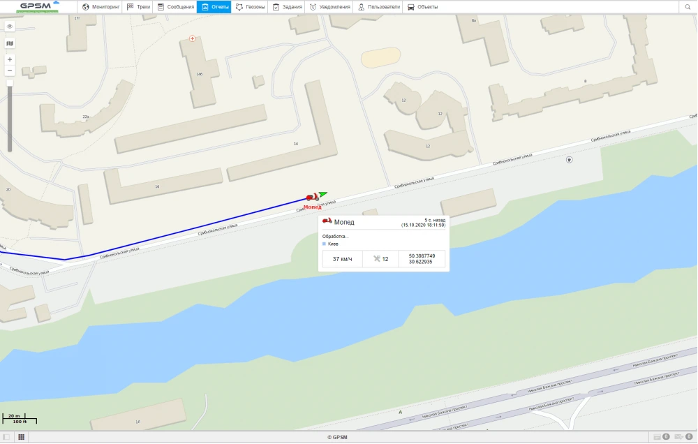The width and height of the screenshot is (698, 444).
Task: Open the Сообщения section
Action: pos(175,7)
